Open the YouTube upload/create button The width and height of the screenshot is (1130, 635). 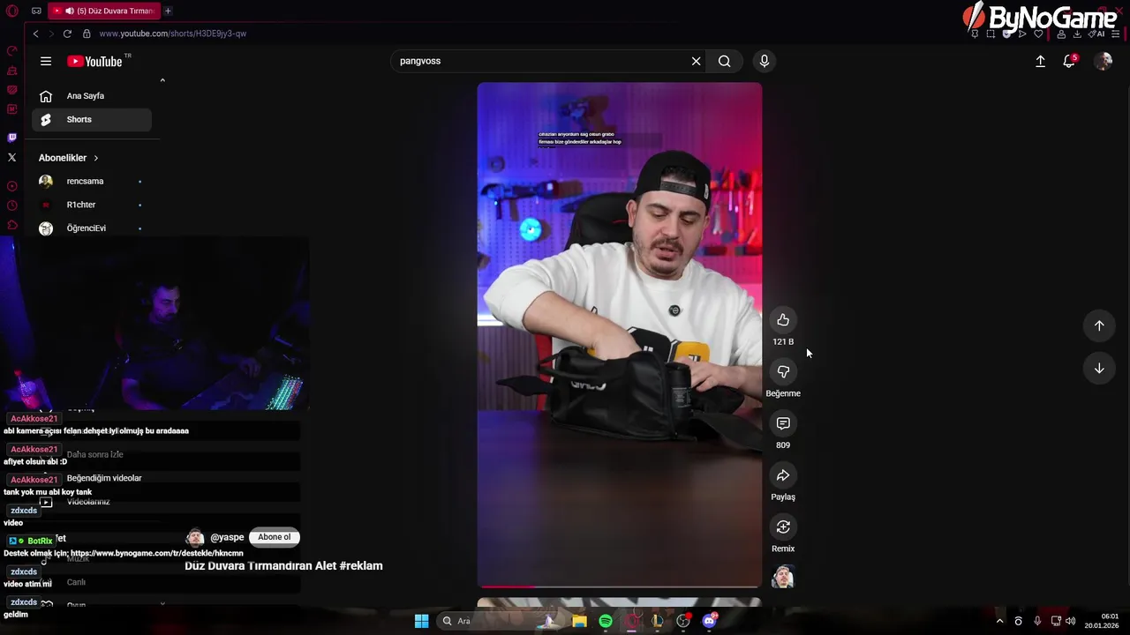point(1040,61)
